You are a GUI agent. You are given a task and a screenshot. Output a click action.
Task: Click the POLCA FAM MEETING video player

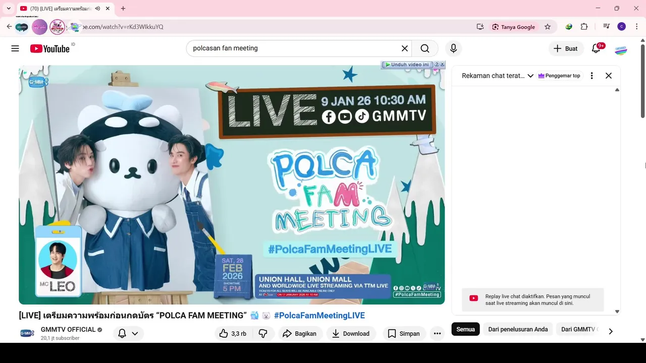(x=232, y=185)
